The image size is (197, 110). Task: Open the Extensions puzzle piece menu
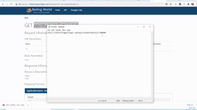188,4
